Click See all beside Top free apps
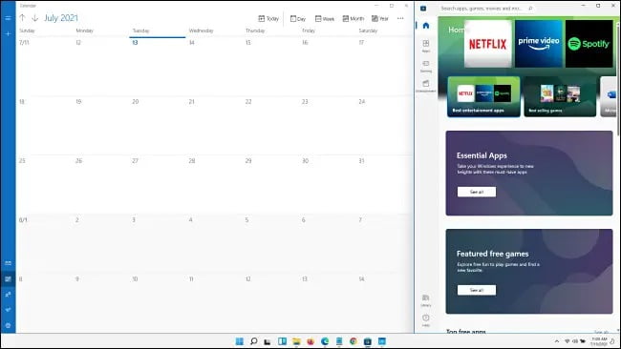Screen dimensions: 621x349 [x=601, y=332]
